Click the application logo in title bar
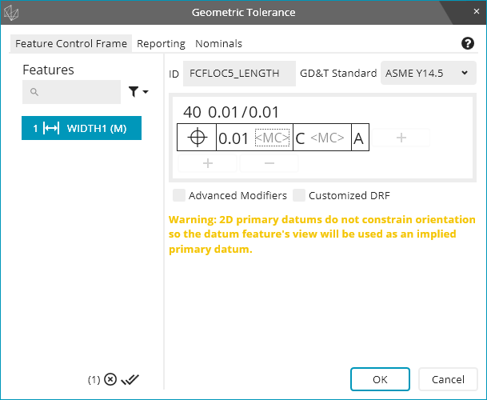The image size is (487, 400). point(13,12)
